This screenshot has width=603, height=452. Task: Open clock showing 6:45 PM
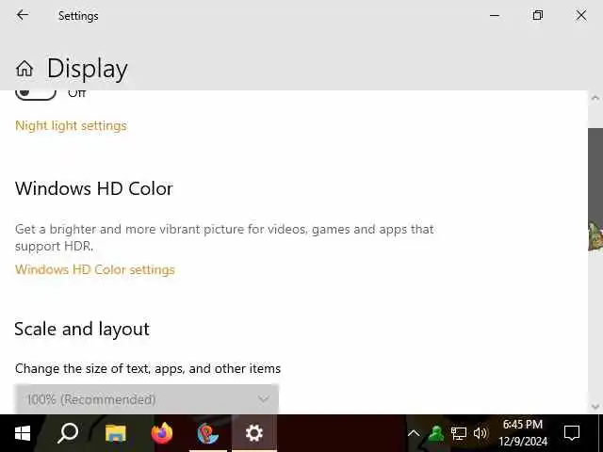coord(523,433)
